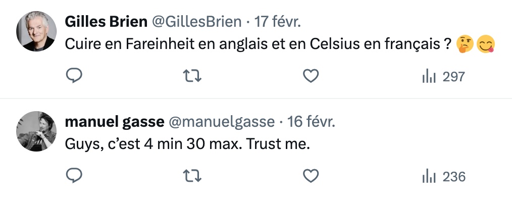
Task: Open the tweet saying Trust me
Action: (187, 144)
